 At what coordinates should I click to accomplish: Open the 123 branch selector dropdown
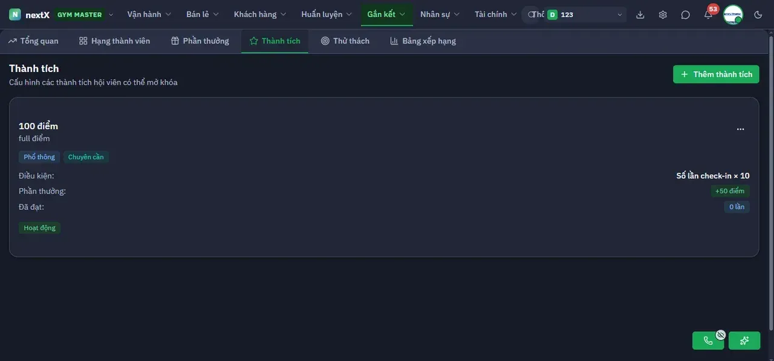[585, 15]
